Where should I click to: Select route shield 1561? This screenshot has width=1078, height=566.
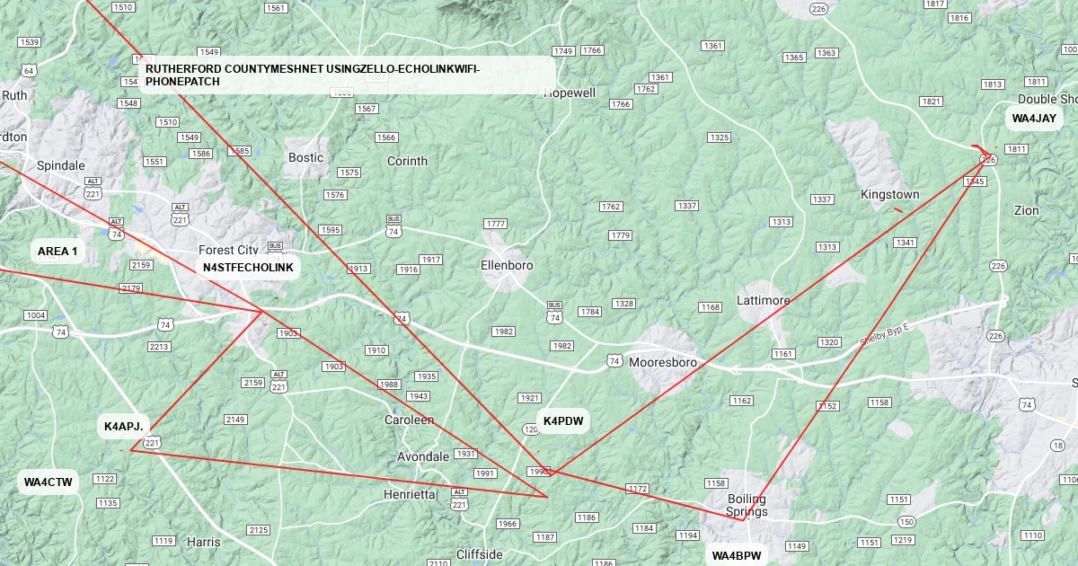[277, 8]
